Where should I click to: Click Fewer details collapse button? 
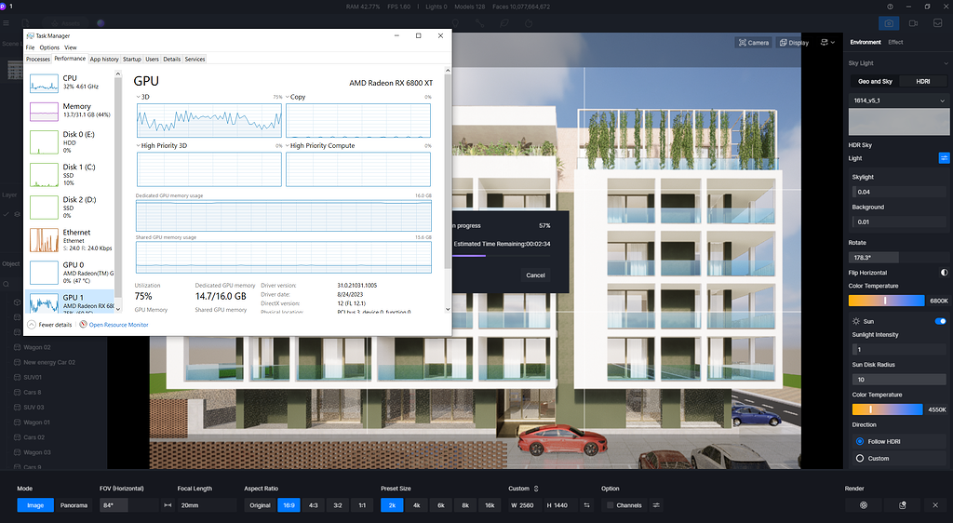click(x=50, y=325)
